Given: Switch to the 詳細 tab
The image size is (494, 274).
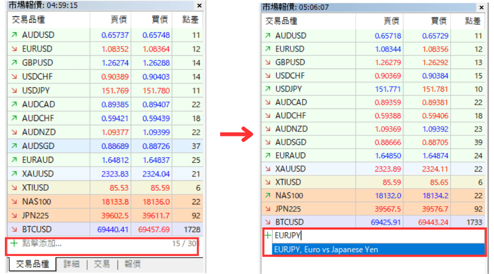Looking at the screenshot, I should point(71,264).
